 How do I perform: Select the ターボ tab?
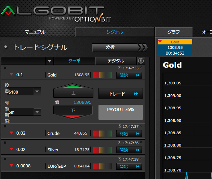coord(75,61)
